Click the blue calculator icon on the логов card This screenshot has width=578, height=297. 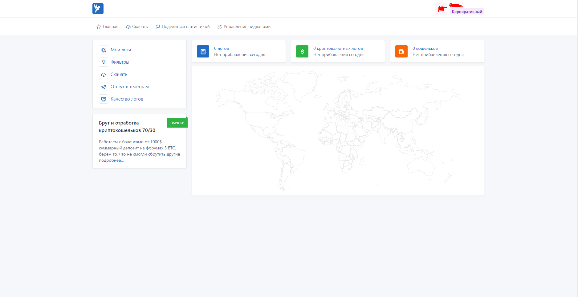[x=203, y=51]
